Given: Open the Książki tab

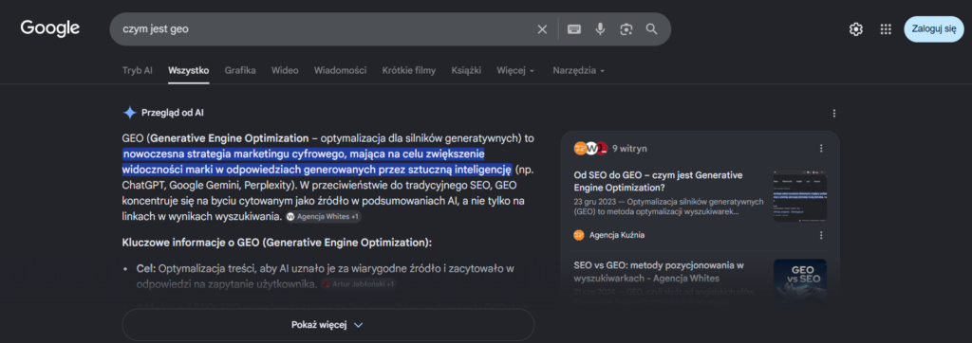Looking at the screenshot, I should (466, 70).
